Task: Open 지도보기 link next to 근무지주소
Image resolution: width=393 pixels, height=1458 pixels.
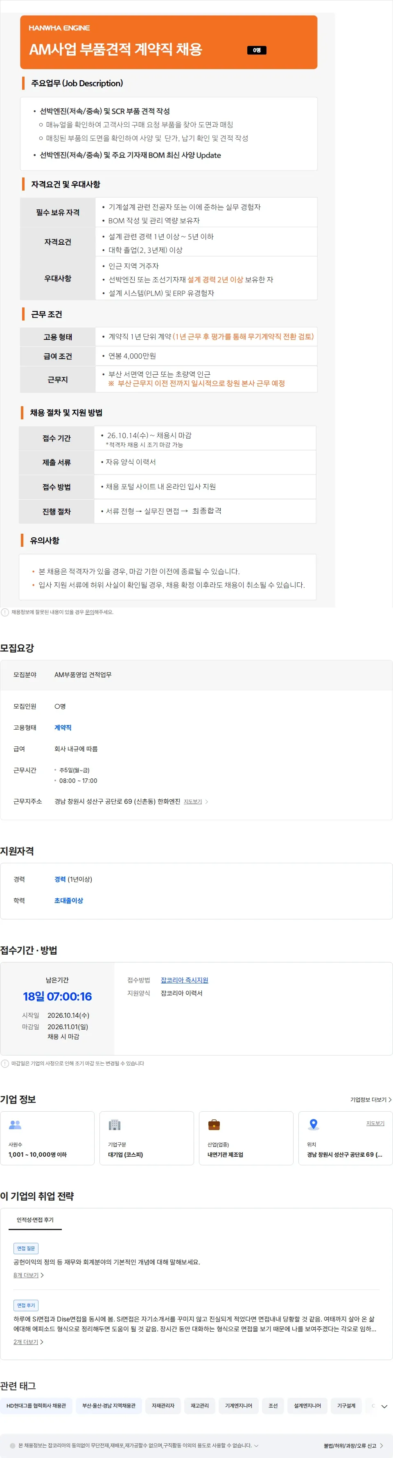Action: pos(193,801)
